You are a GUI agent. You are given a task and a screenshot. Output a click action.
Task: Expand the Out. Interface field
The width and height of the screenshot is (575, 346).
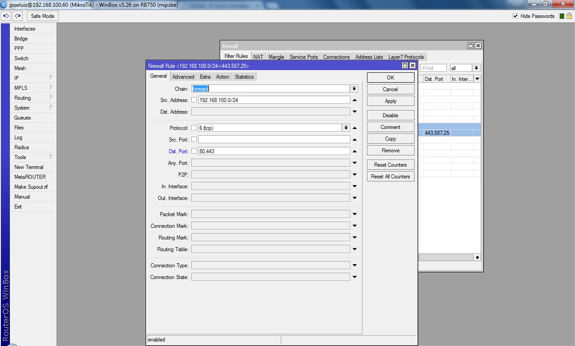tap(354, 198)
